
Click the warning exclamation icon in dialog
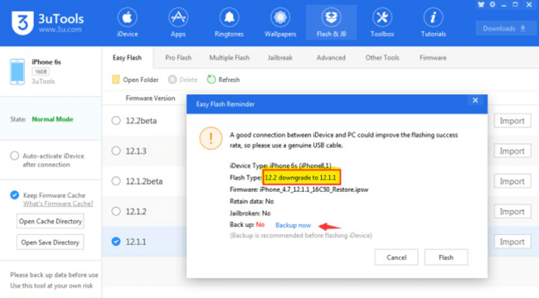point(211,138)
